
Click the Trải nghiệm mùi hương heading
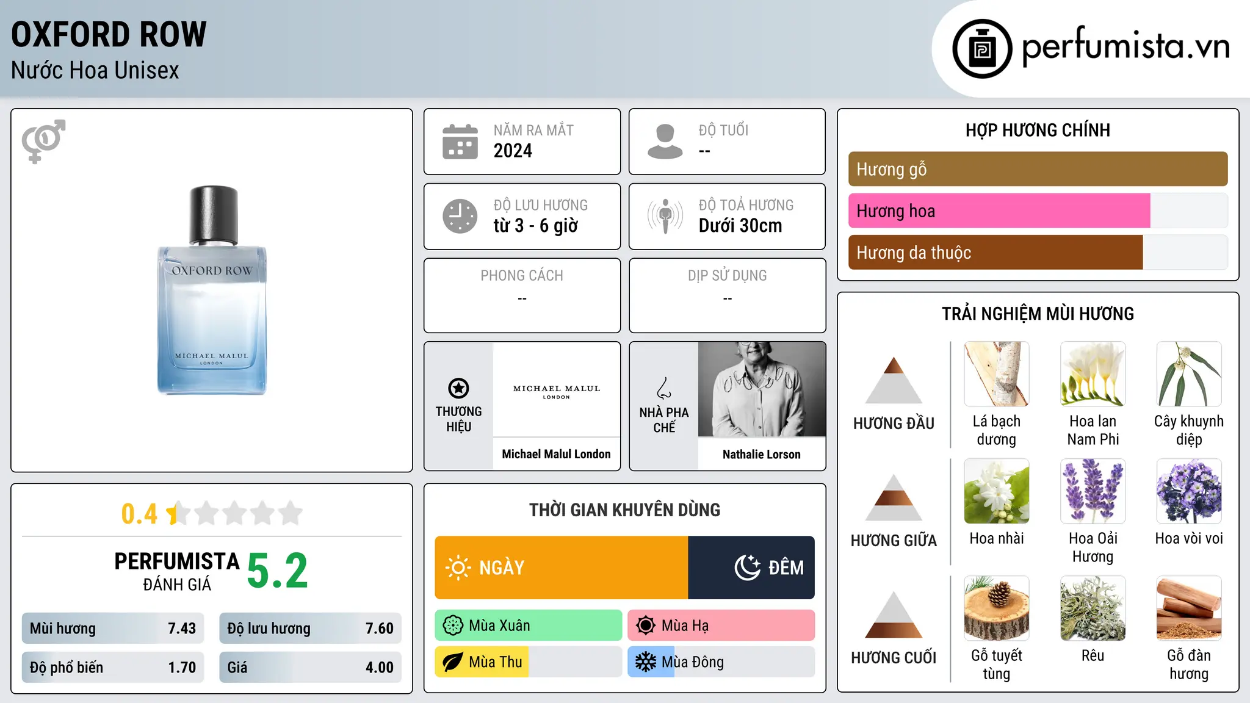1038,314
